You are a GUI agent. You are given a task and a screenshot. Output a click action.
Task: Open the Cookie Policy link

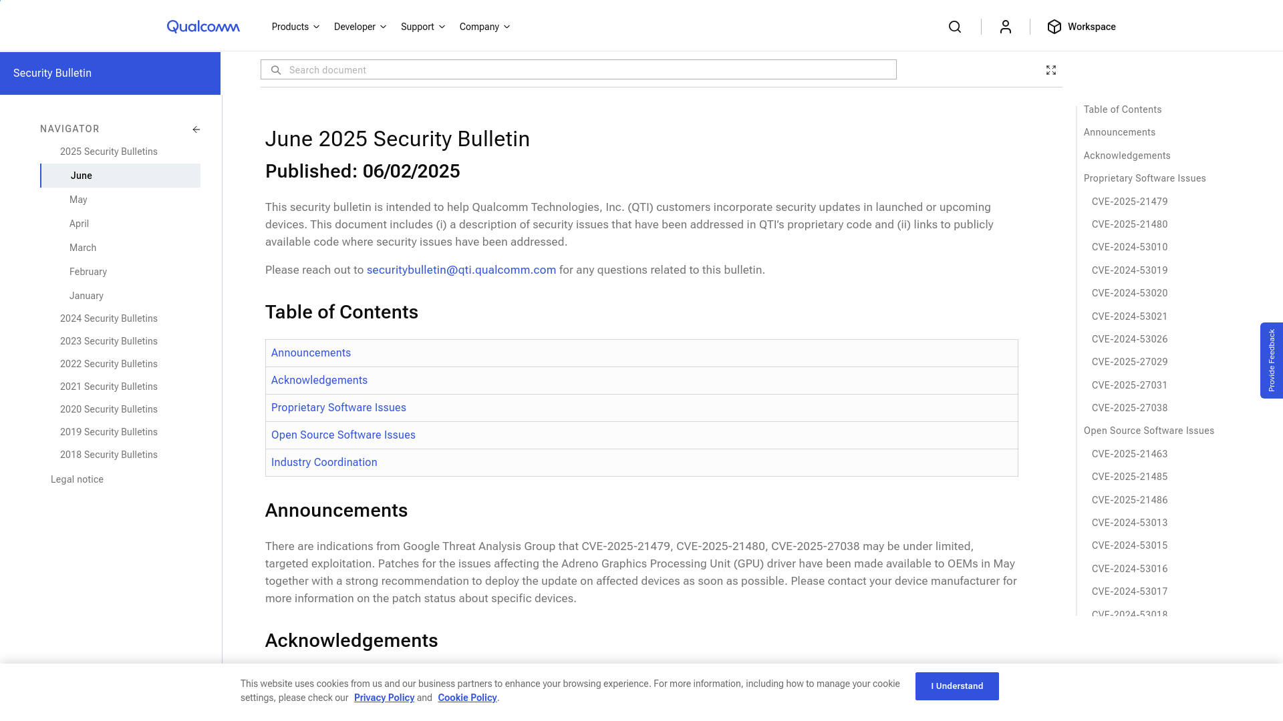467,698
